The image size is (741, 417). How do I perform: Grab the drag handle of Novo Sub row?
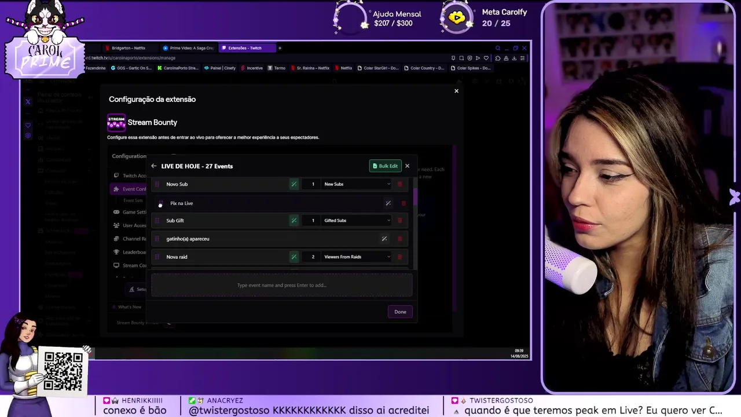pos(157,184)
